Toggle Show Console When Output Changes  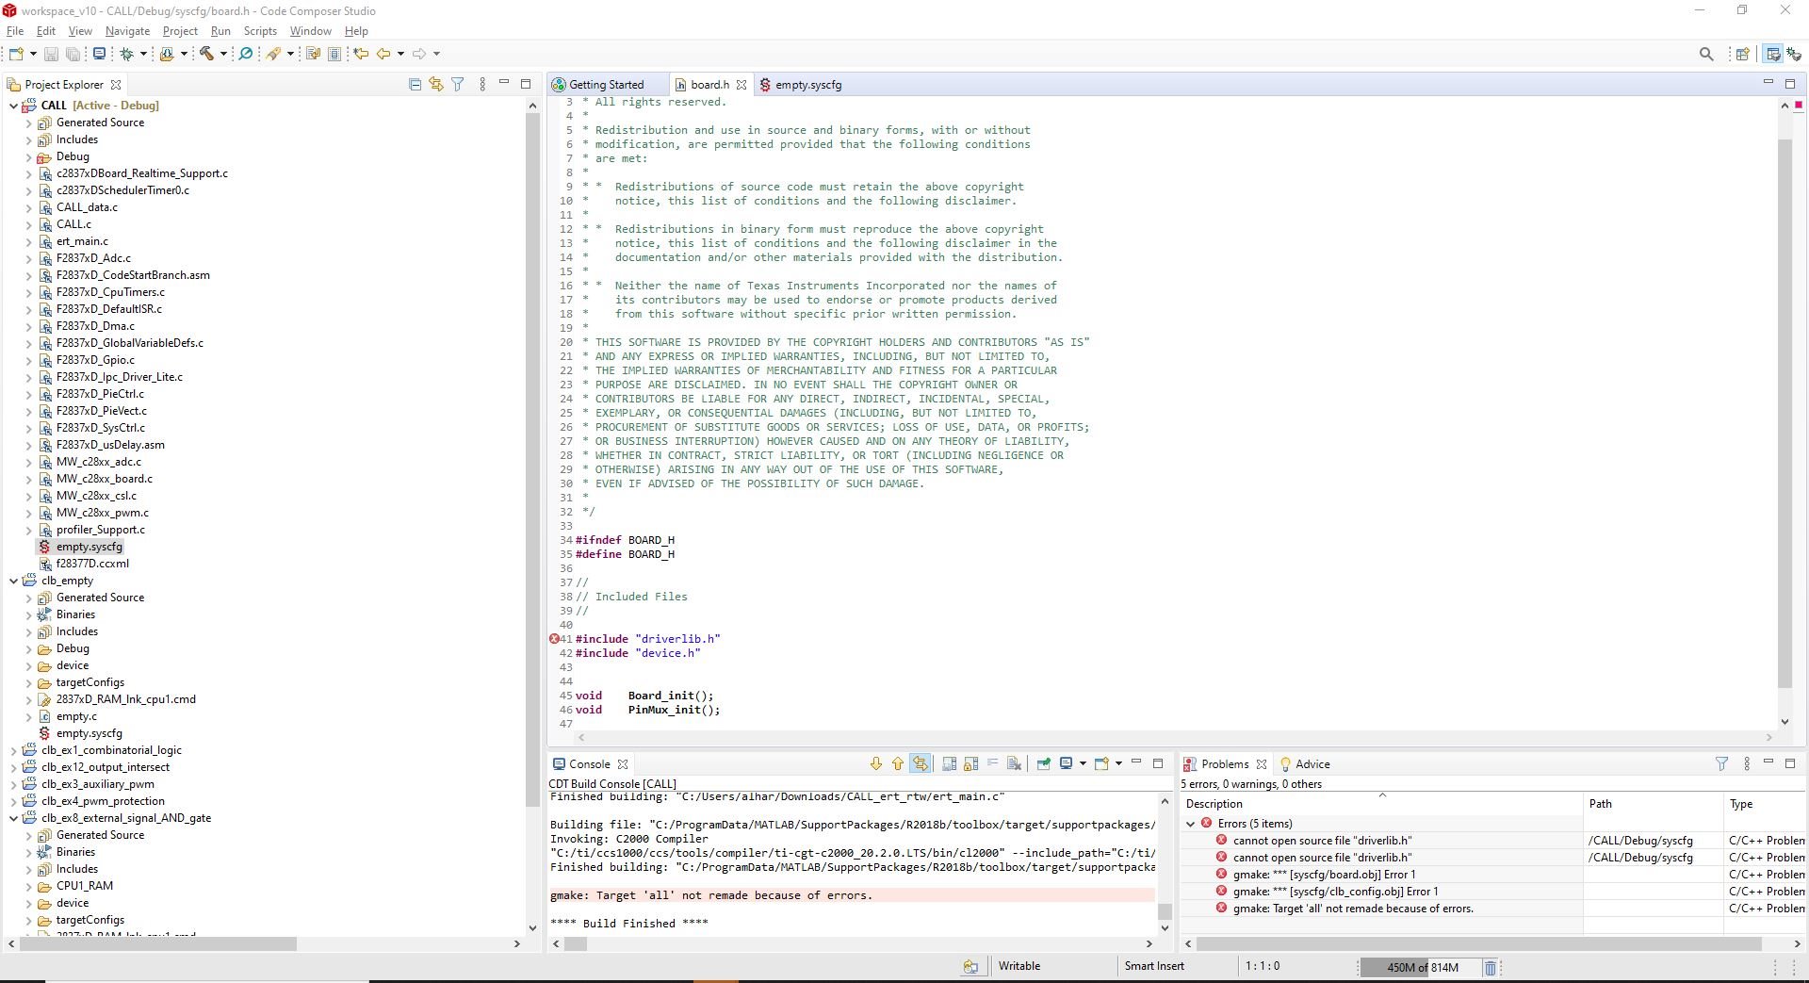950,763
